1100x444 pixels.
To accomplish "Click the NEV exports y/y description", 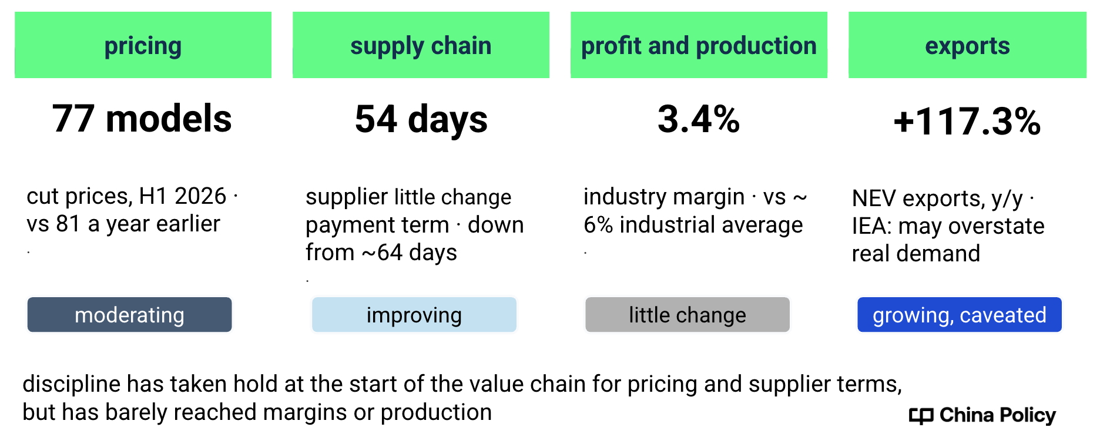I will [943, 199].
